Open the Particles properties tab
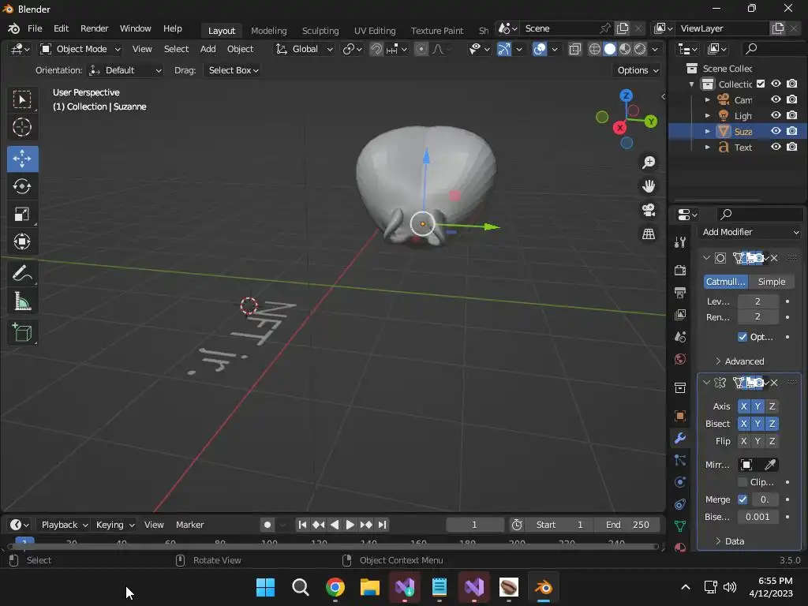Image resolution: width=808 pixels, height=606 pixels. [680, 460]
